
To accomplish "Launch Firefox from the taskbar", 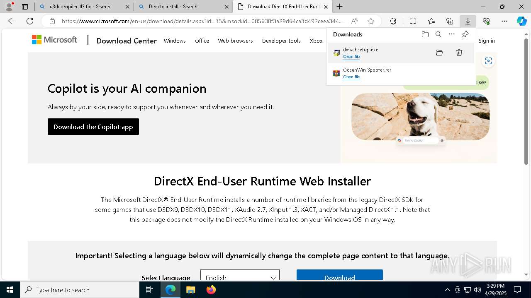I will pyautogui.click(x=211, y=290).
